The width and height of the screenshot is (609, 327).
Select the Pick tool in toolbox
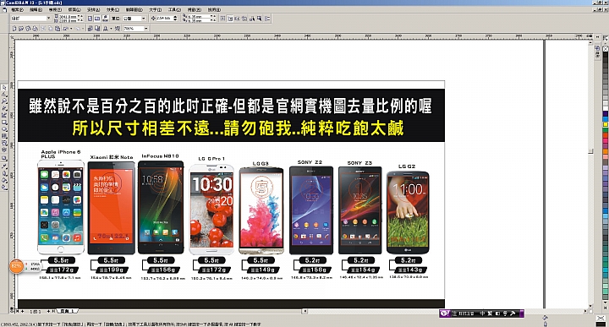point(5,88)
